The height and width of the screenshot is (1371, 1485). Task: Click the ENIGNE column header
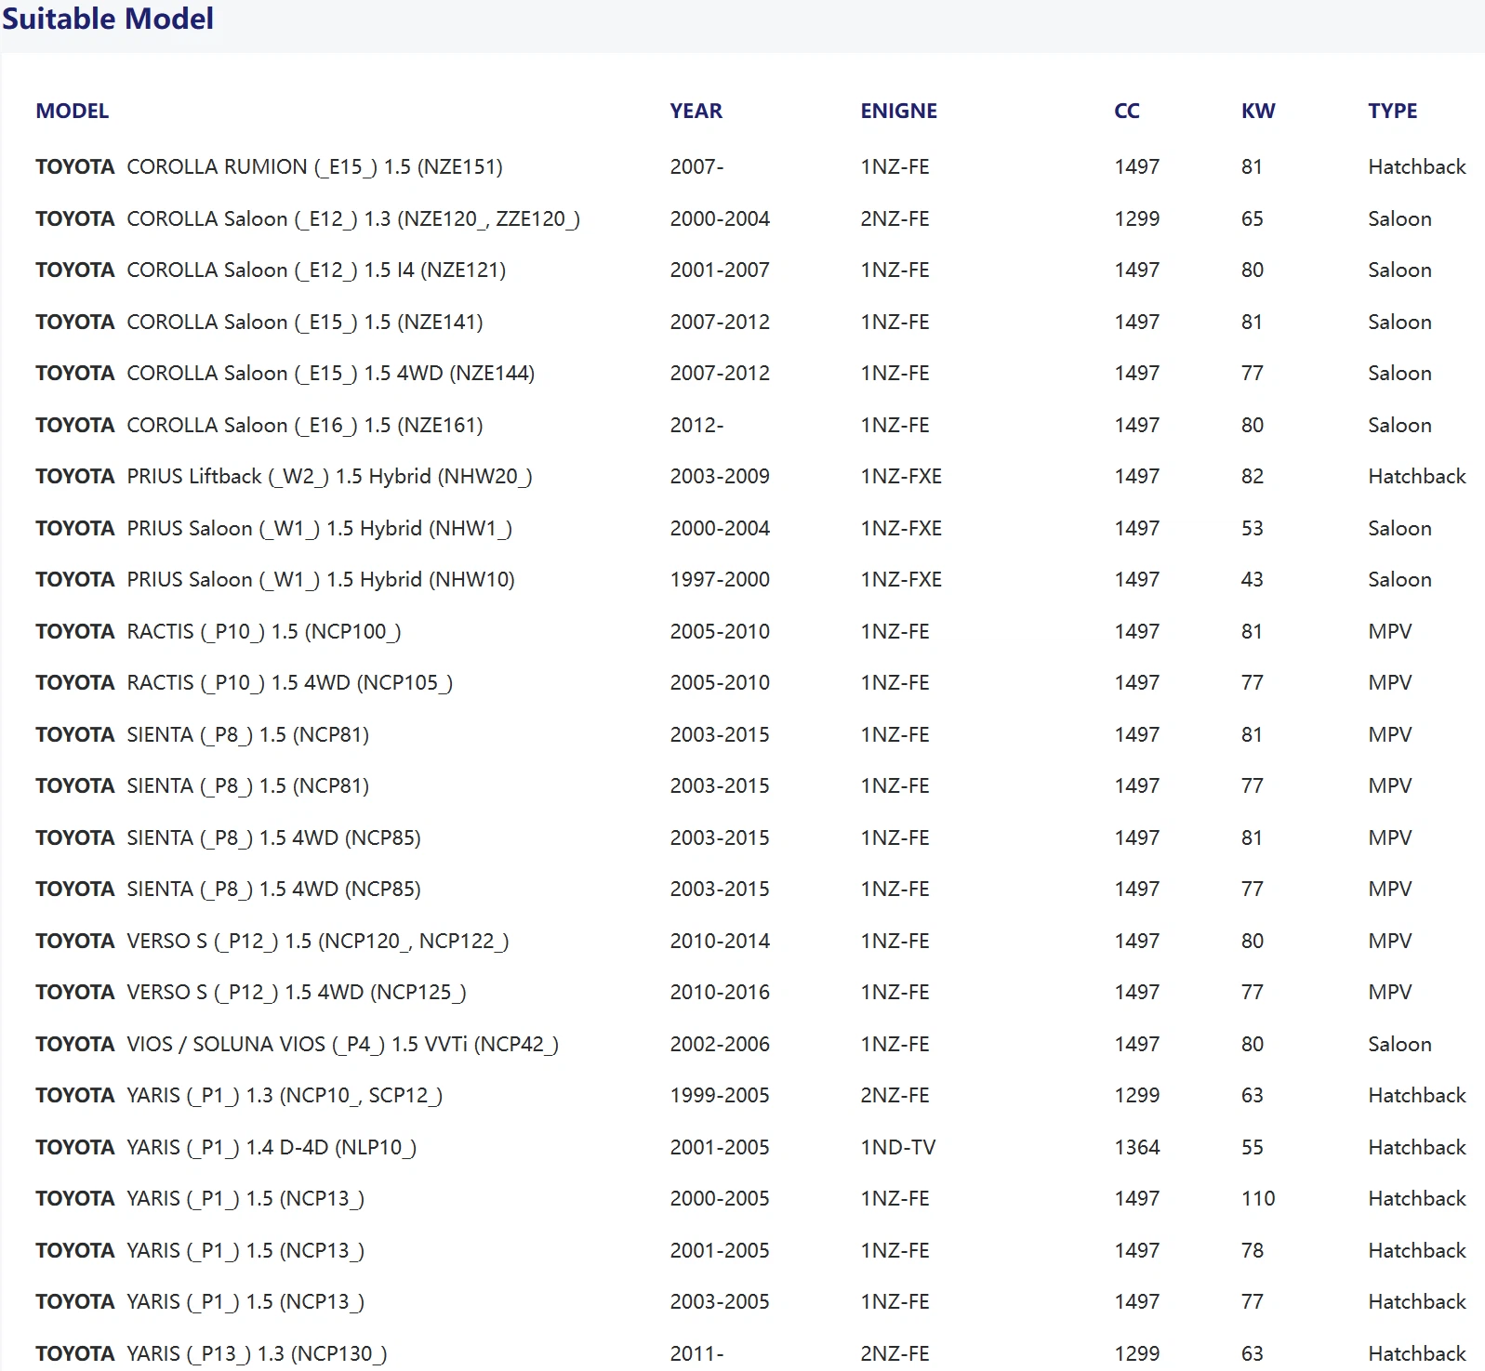tap(898, 111)
